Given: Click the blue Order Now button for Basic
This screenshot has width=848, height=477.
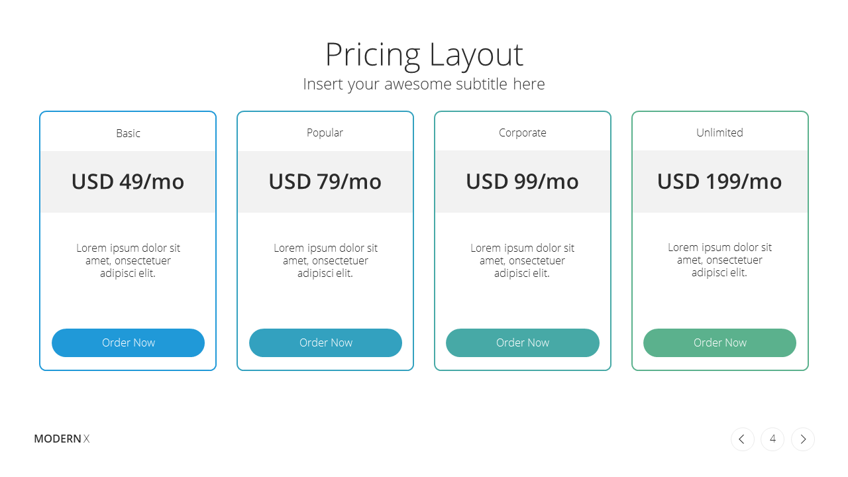Looking at the screenshot, I should click(128, 343).
